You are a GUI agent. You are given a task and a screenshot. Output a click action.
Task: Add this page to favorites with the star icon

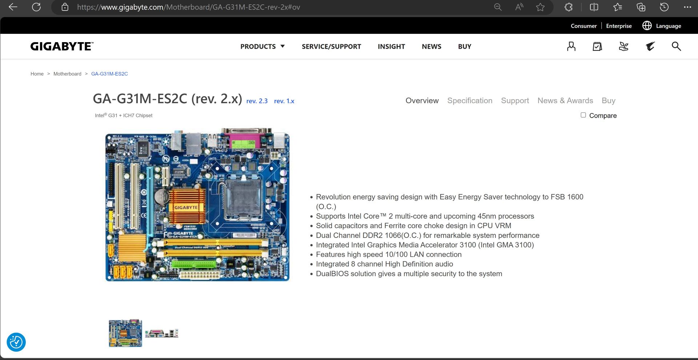click(540, 7)
